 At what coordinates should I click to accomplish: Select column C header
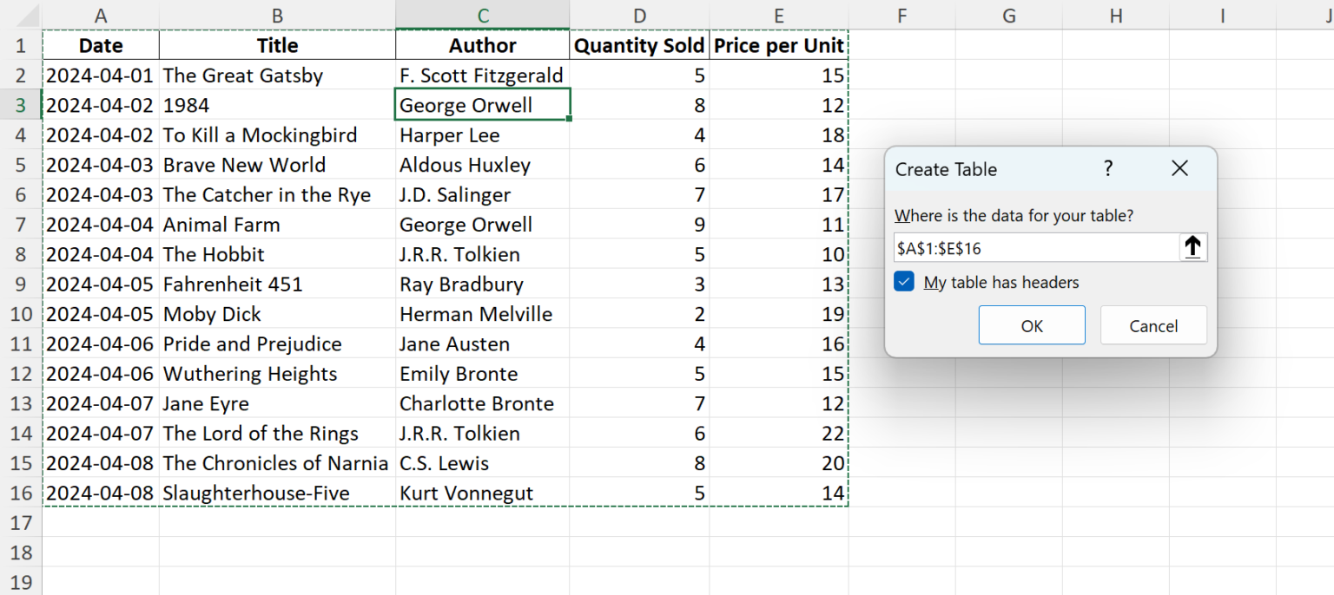(x=483, y=16)
